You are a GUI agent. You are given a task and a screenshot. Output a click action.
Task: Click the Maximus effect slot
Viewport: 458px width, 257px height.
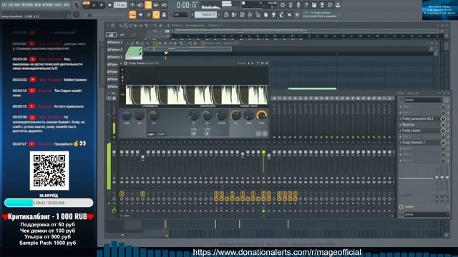point(419,125)
